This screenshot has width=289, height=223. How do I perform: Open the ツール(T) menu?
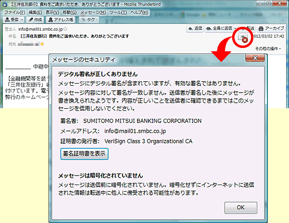tap(118, 12)
